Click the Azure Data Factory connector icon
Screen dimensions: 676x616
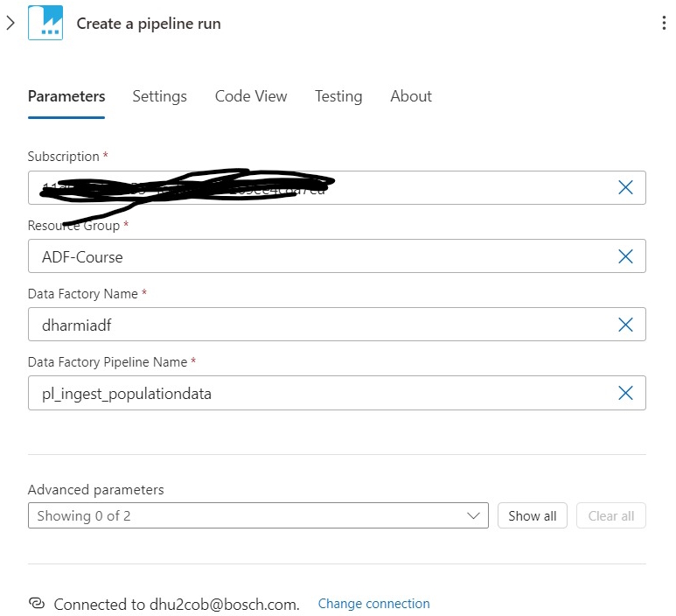45,23
